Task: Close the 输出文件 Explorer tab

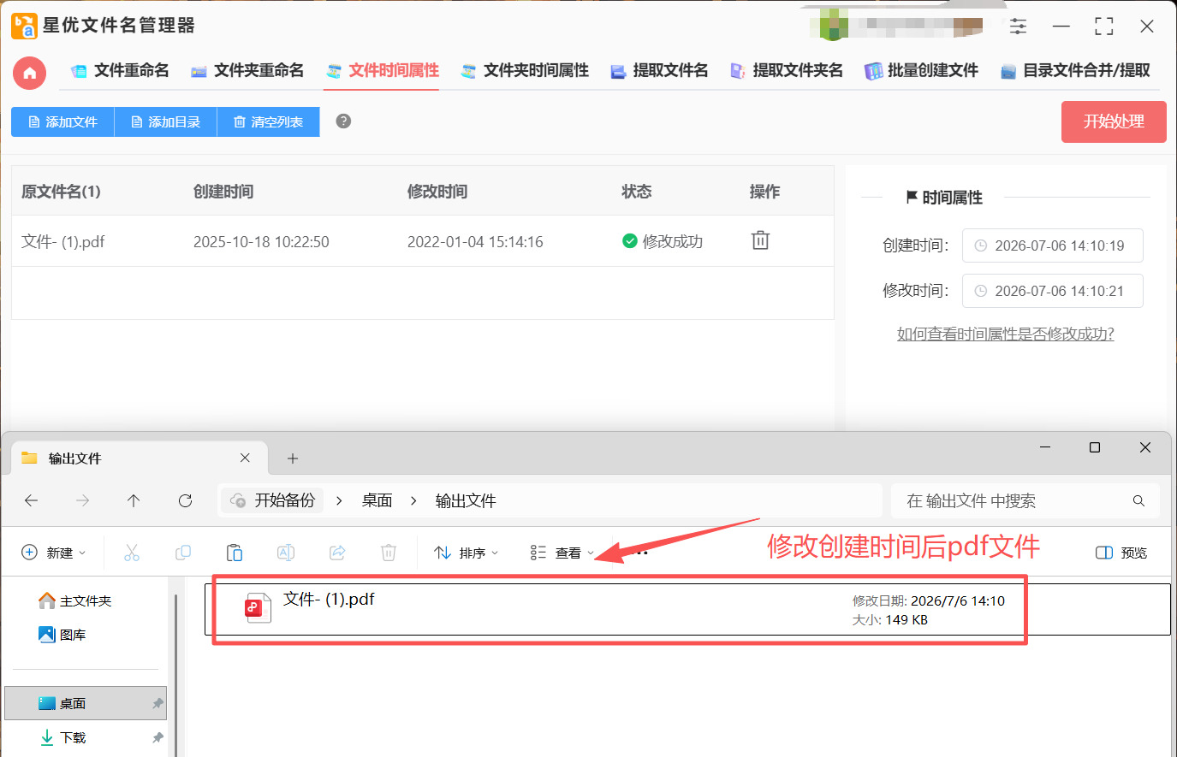Action: [245, 458]
